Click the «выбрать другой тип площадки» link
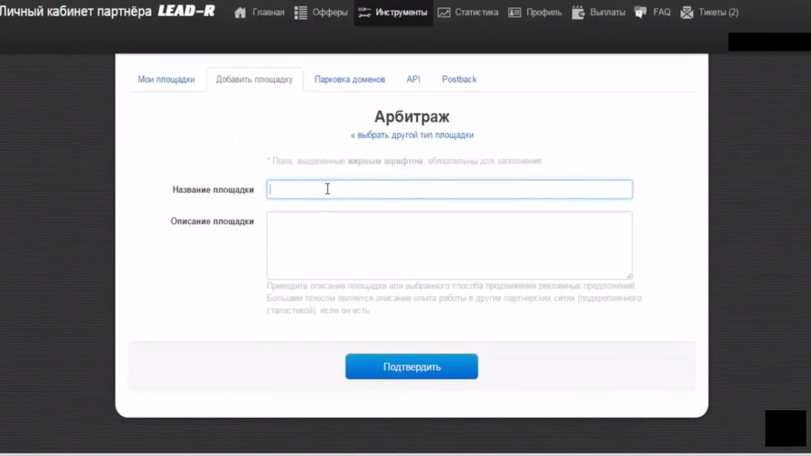 coord(411,135)
